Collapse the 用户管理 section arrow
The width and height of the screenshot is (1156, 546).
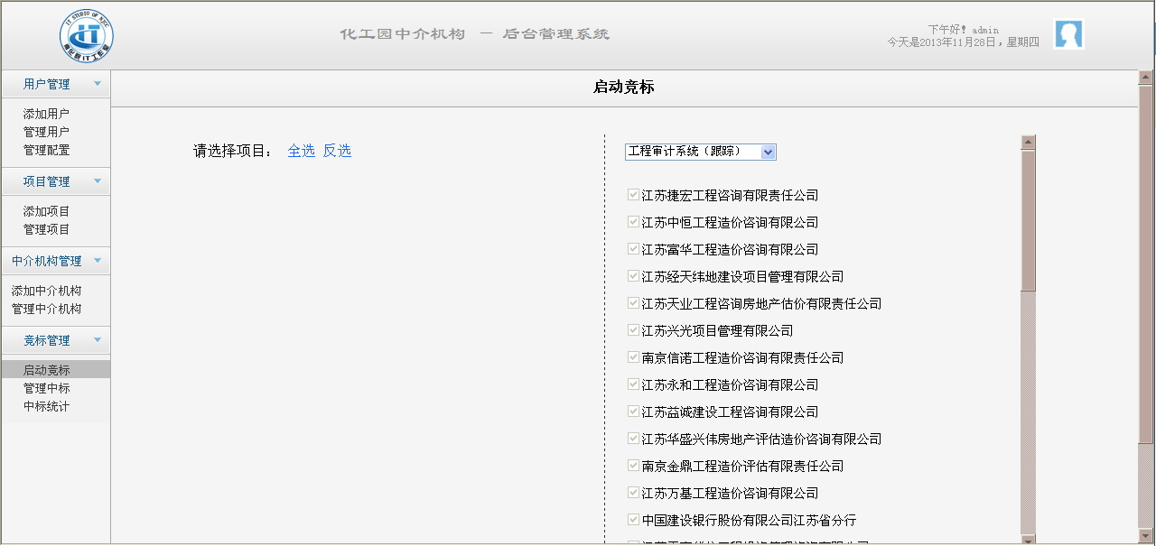click(98, 84)
